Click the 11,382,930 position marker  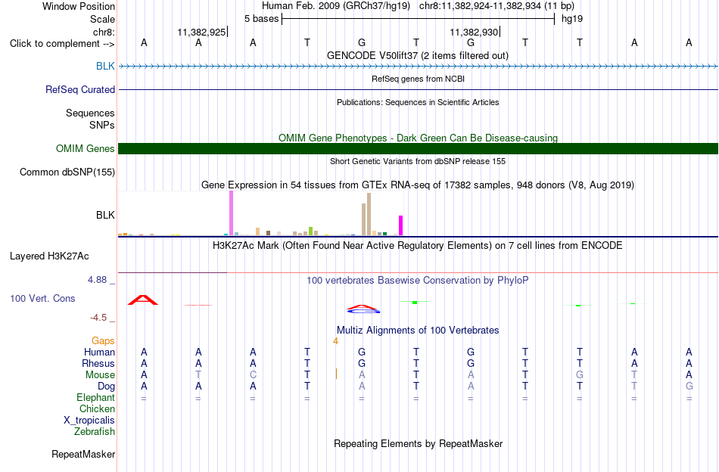pyautogui.click(x=474, y=32)
